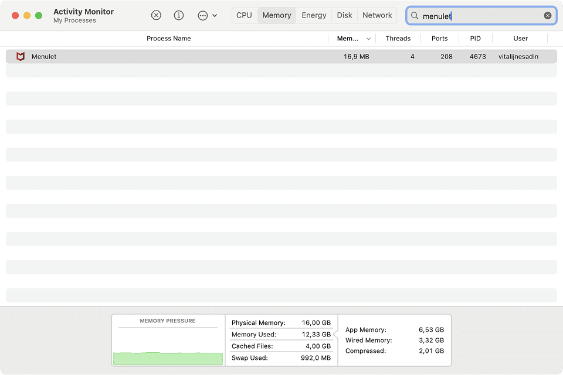Click the Swap Used label
This screenshot has width=563, height=375.
coord(250,358)
